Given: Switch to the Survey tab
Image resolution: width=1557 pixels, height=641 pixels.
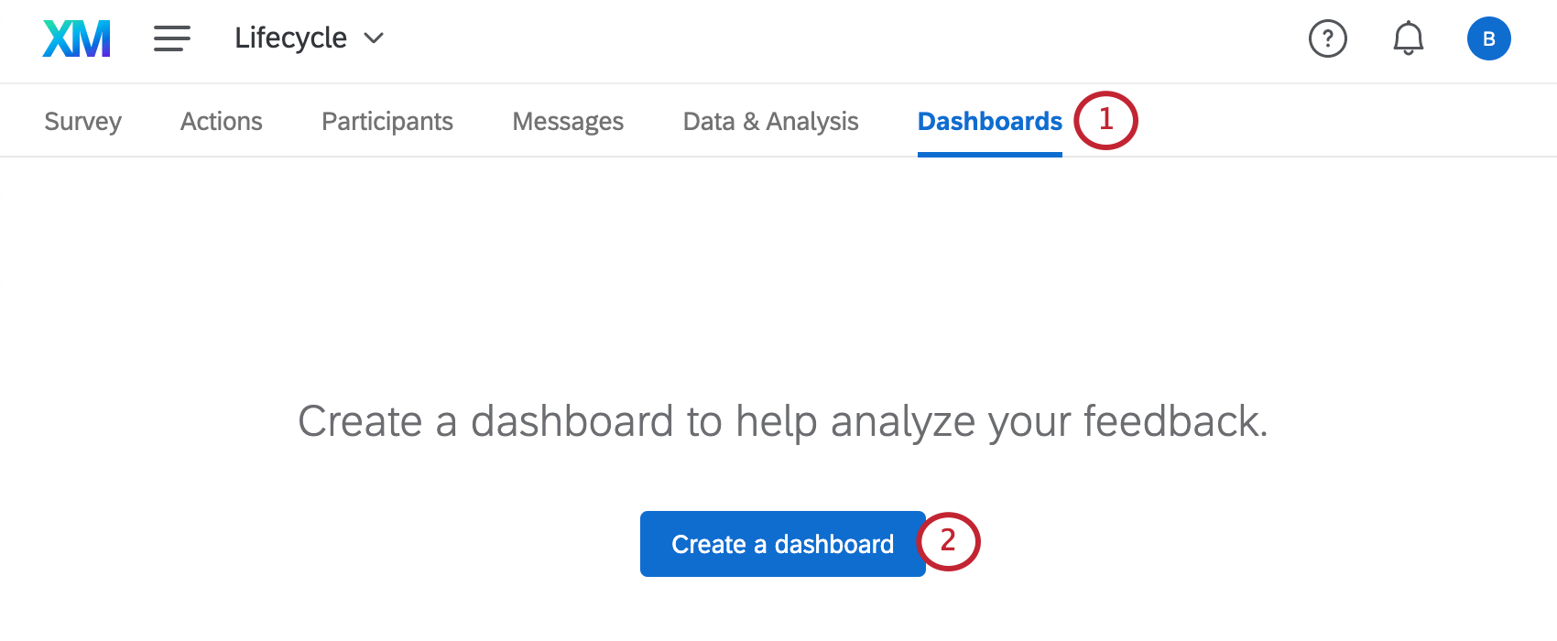Looking at the screenshot, I should coord(82,120).
